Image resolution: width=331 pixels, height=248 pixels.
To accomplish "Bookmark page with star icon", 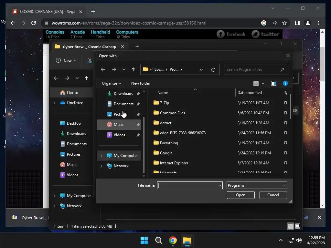I will click(284, 23).
